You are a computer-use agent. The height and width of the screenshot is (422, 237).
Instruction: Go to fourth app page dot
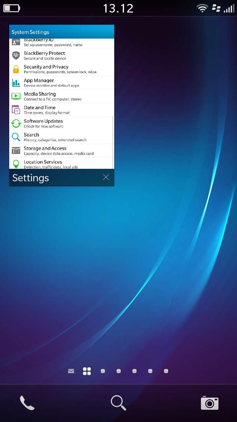pyautogui.click(x=150, y=371)
